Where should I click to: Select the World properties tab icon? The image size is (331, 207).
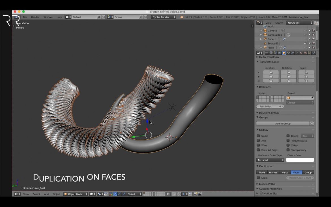[x=279, y=53]
